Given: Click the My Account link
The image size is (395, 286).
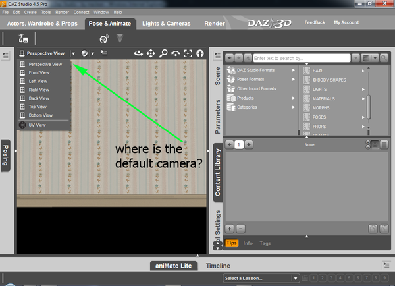Looking at the screenshot, I should coord(346,22).
